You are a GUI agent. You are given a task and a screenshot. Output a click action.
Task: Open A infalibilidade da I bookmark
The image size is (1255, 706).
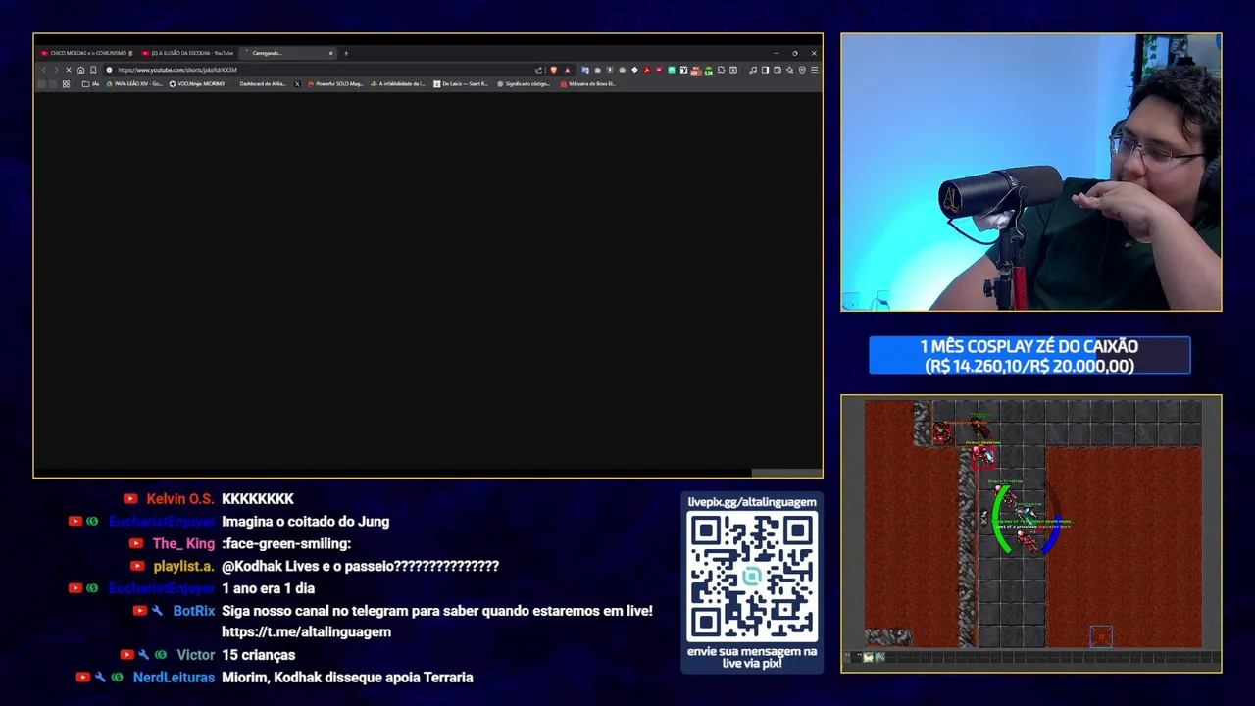click(x=398, y=84)
